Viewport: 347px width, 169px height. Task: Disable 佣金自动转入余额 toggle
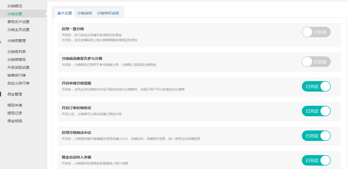[x=316, y=161]
